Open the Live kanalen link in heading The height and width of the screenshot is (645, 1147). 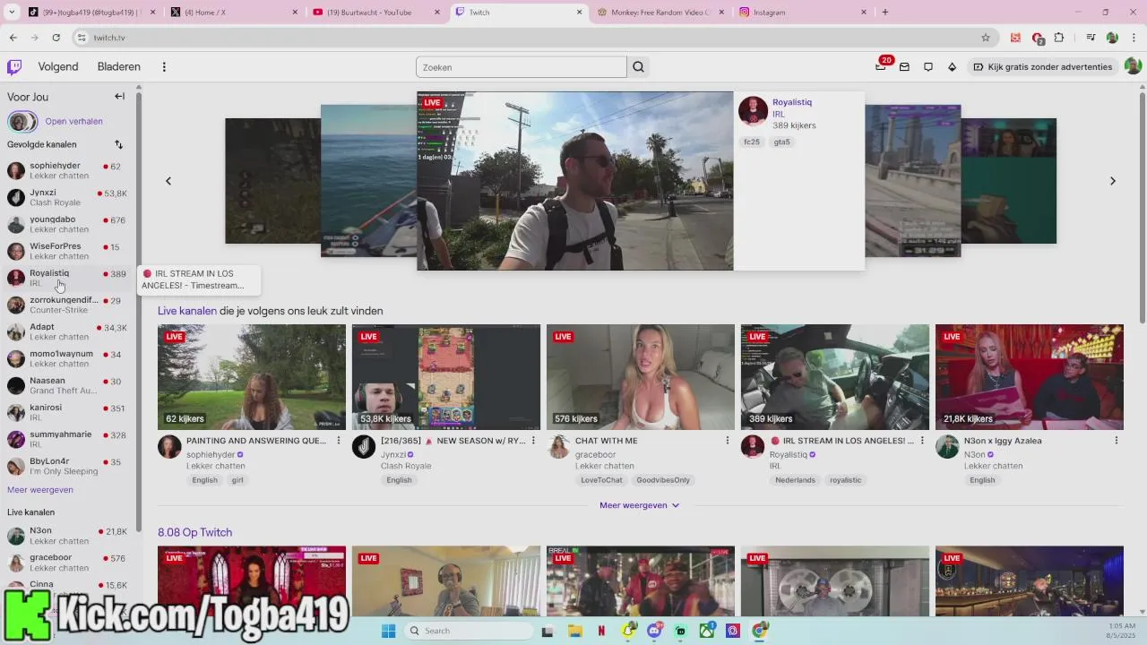tap(187, 311)
